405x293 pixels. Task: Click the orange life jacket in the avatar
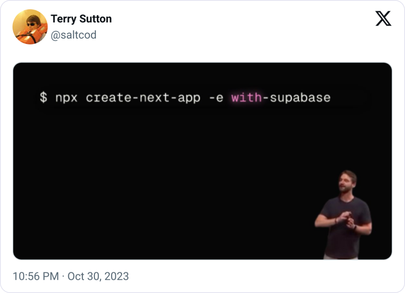click(x=32, y=36)
